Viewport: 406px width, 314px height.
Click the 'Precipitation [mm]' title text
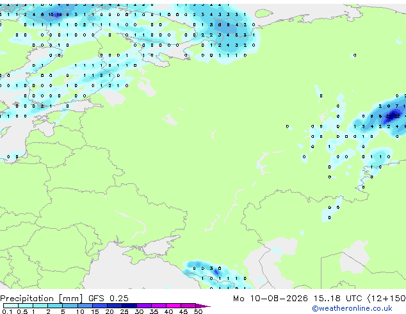[x=42, y=299]
